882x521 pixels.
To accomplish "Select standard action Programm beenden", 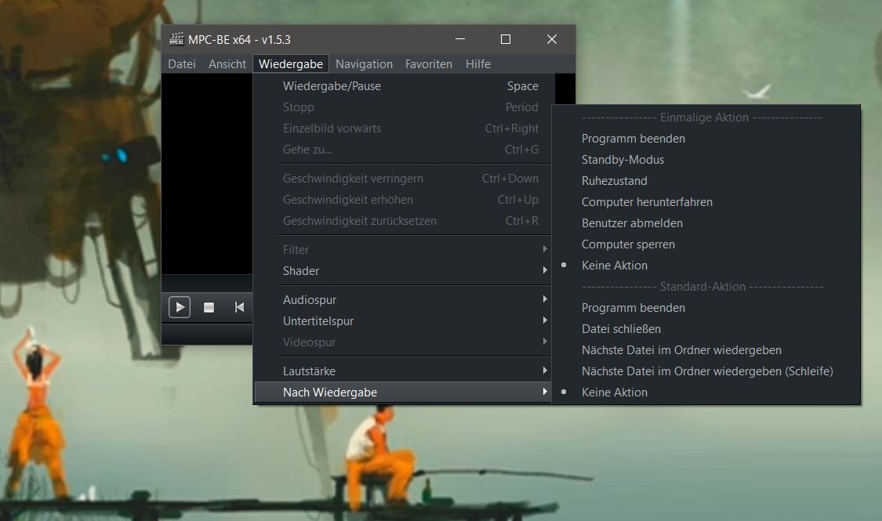I will click(706, 308).
